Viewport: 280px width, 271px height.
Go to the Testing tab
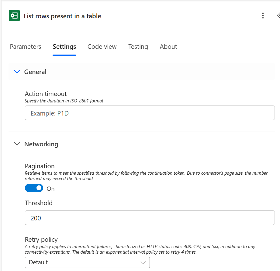(x=138, y=47)
